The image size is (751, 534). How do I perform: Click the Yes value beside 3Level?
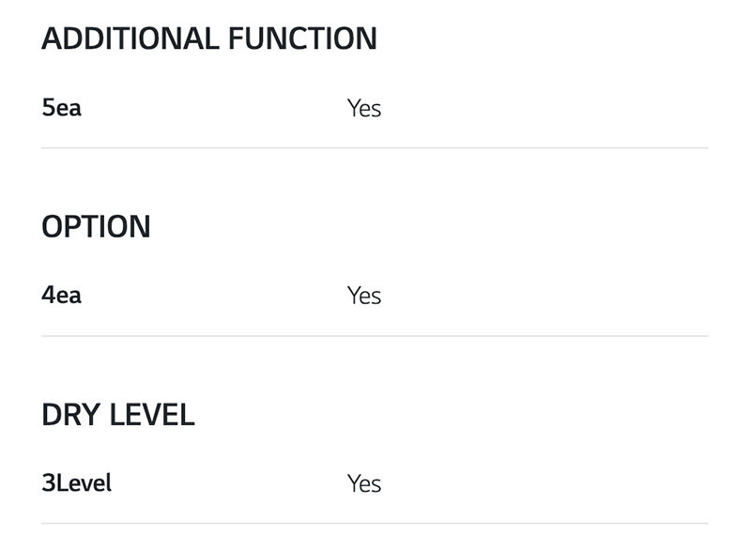click(364, 484)
